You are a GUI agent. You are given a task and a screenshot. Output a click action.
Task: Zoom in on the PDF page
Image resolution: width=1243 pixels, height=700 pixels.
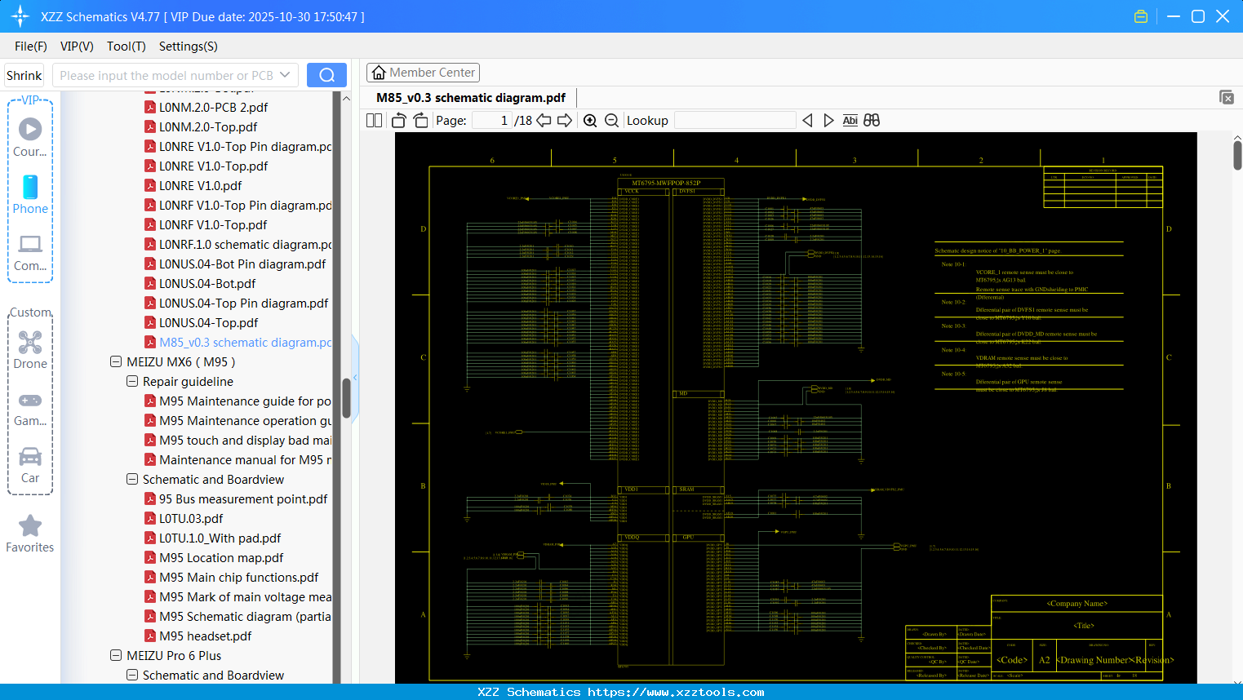tap(589, 119)
